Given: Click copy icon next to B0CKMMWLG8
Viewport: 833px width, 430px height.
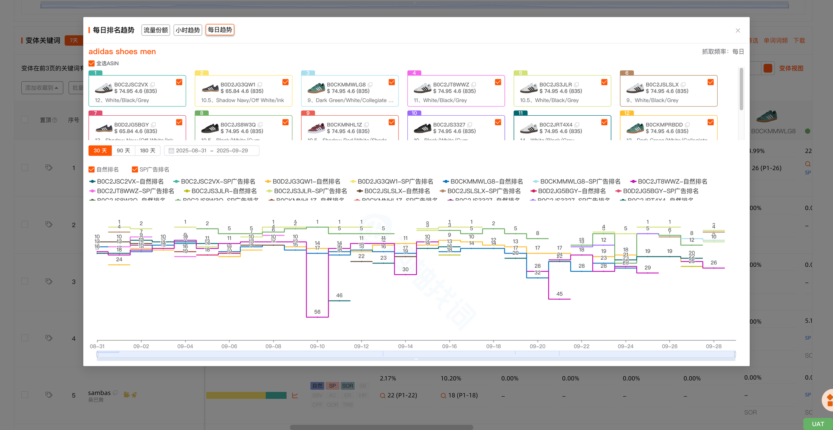Looking at the screenshot, I should click(x=370, y=85).
